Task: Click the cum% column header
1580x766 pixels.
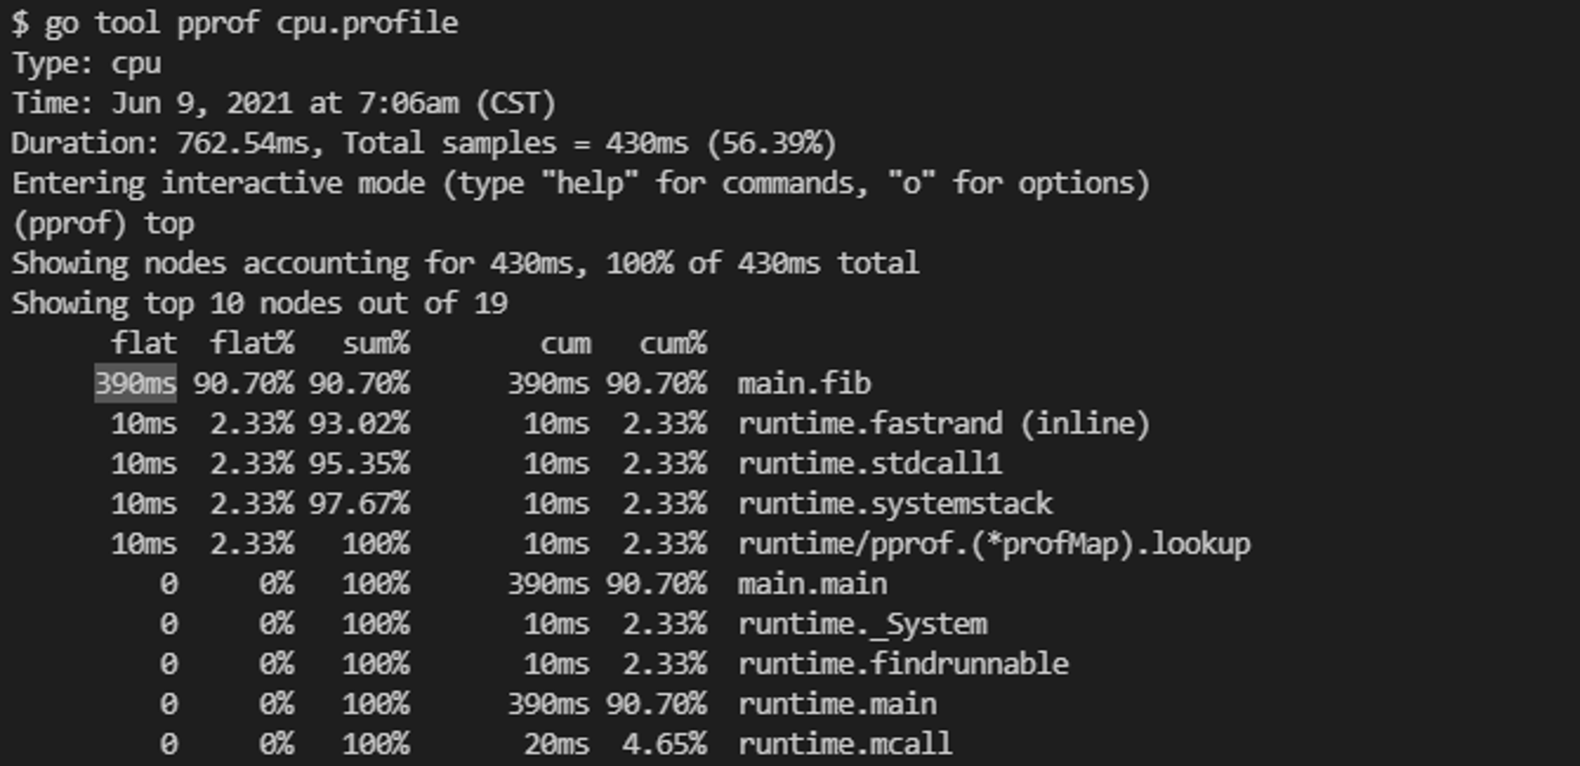Action: (x=673, y=344)
